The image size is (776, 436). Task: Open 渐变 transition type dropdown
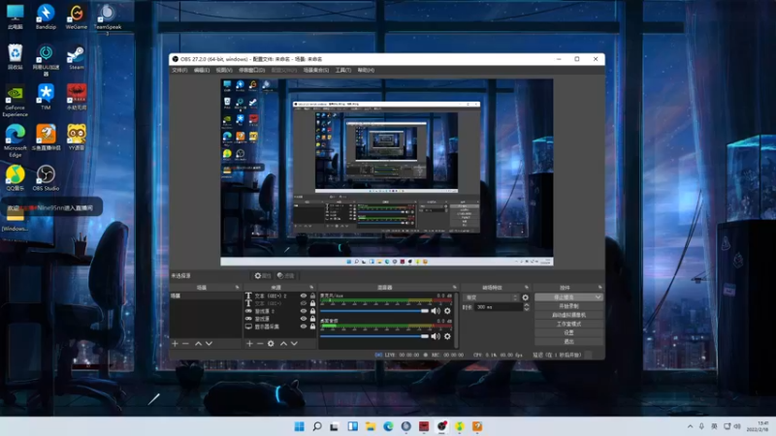(491, 297)
